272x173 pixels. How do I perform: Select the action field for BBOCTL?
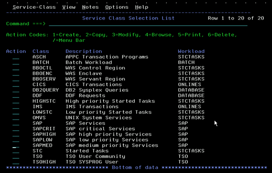[16, 68]
